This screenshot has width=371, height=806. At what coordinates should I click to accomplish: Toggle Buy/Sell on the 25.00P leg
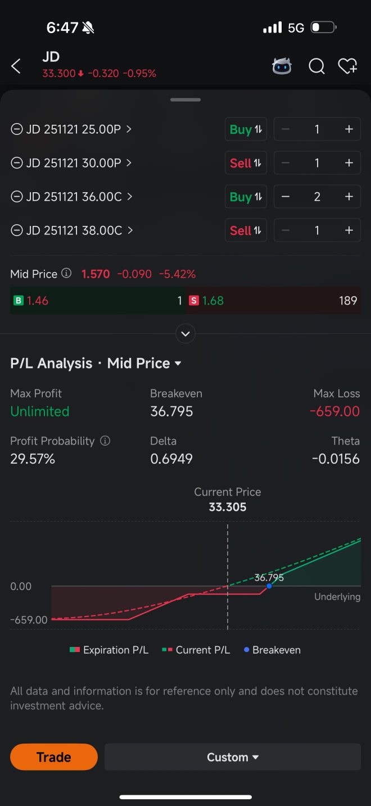pos(246,129)
